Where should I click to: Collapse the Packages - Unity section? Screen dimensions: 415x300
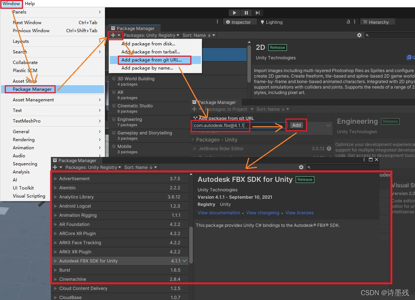coord(192,140)
